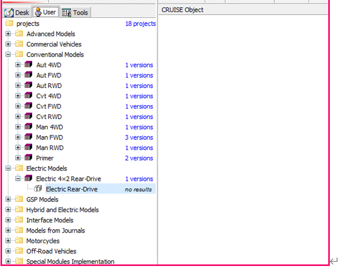Viewport: 338px width, 267px height.
Task: Switch to the Desk tab
Action: coord(17,12)
